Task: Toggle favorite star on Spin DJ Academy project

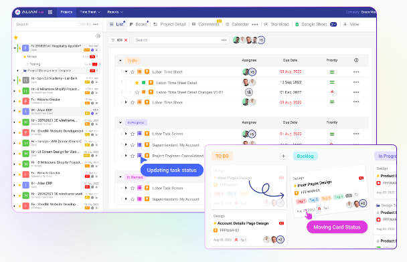Action: coord(19,80)
